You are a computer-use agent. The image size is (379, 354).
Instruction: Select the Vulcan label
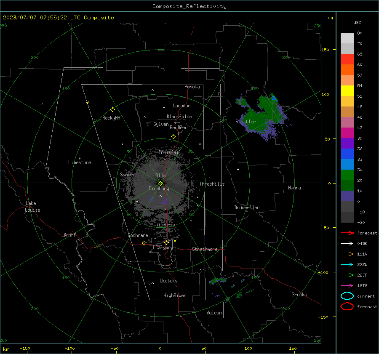(214, 313)
